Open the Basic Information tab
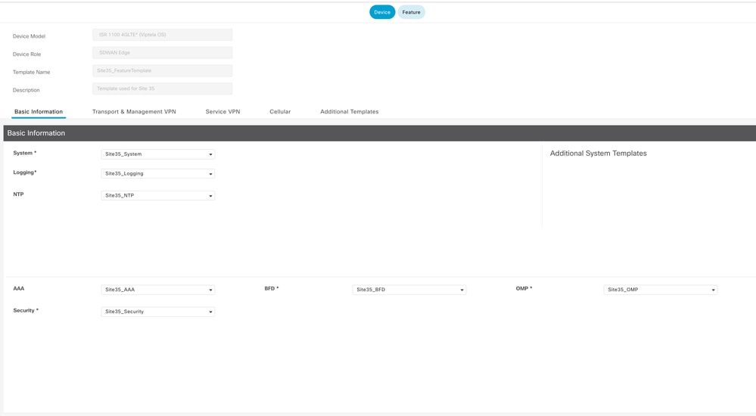The image size is (756, 416). pyautogui.click(x=39, y=111)
